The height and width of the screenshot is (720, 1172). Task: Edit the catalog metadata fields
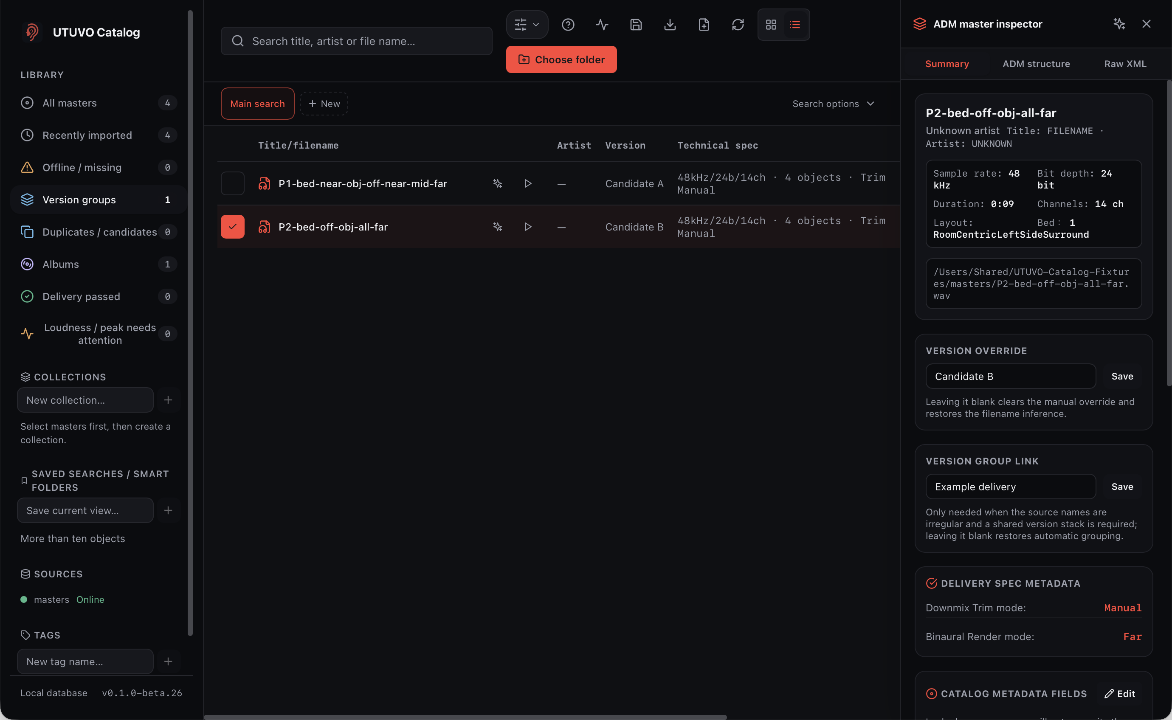point(1120,694)
